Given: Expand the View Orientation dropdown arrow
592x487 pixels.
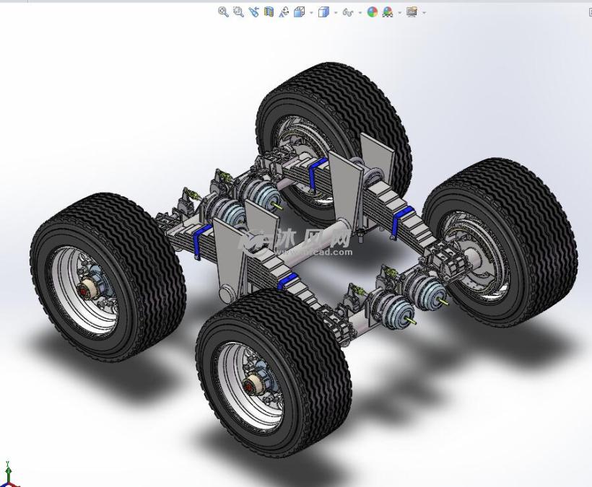Looking at the screenshot, I should click(x=311, y=12).
